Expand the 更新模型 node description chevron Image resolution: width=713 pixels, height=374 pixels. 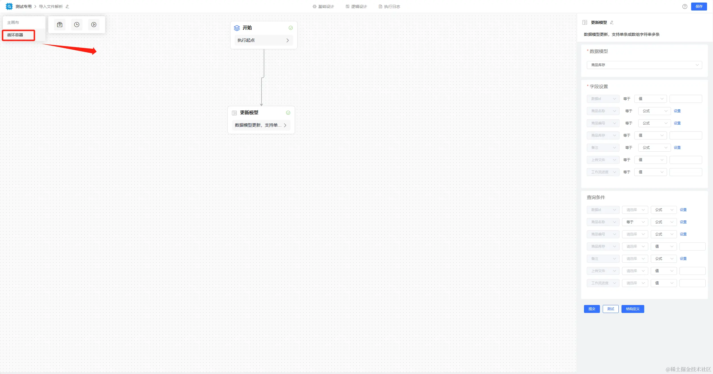coord(285,125)
